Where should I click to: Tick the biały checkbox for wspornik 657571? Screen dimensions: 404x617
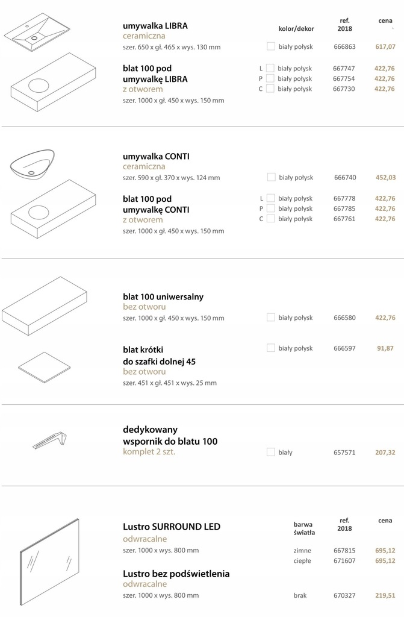pyautogui.click(x=271, y=452)
